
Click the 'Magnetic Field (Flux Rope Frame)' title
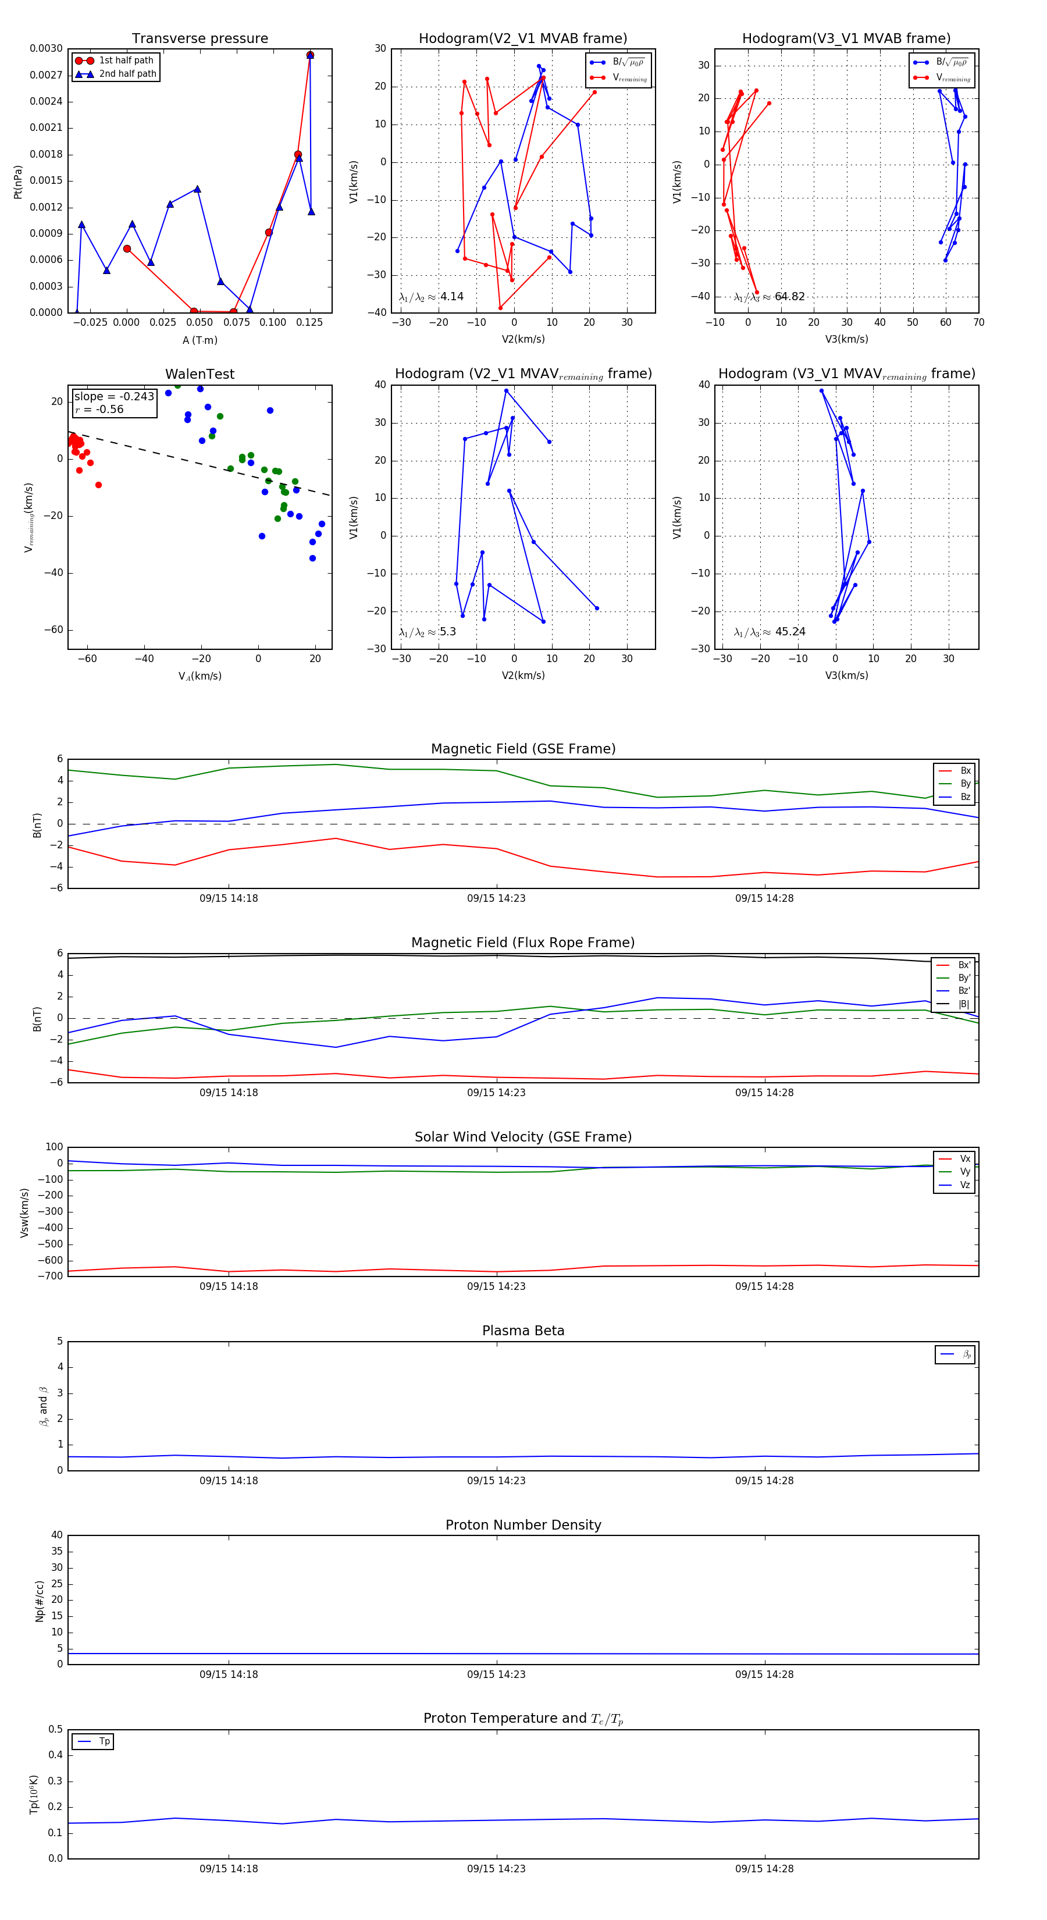[x=523, y=943]
